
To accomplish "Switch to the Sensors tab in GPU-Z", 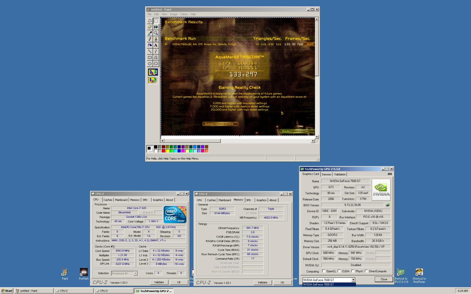I will [x=326, y=174].
